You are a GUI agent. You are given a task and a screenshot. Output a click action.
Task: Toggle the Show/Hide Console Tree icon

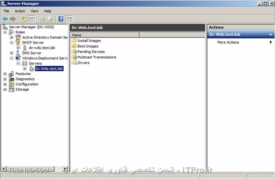point(32,19)
